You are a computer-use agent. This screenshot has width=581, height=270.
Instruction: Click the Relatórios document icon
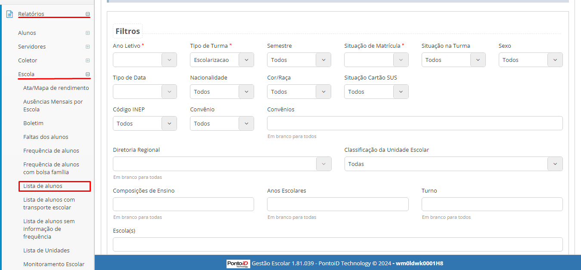9,14
